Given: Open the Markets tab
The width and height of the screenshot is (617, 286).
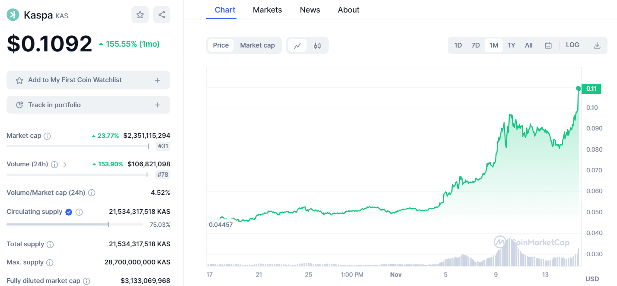Looking at the screenshot, I should (267, 10).
